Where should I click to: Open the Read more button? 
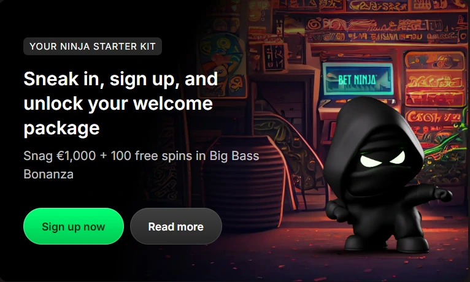click(176, 226)
